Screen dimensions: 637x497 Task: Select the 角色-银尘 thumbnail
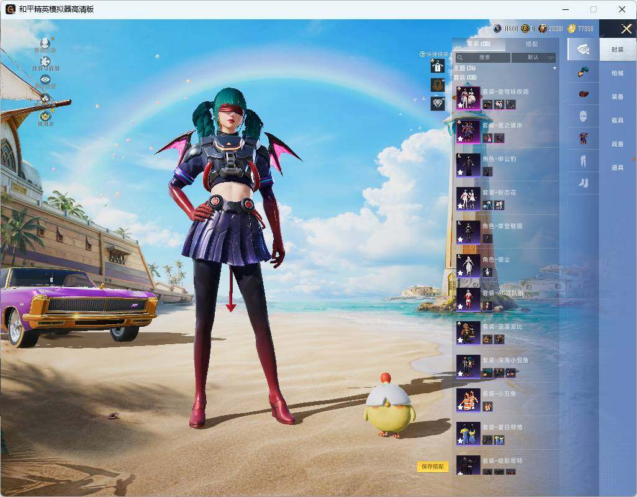click(468, 266)
